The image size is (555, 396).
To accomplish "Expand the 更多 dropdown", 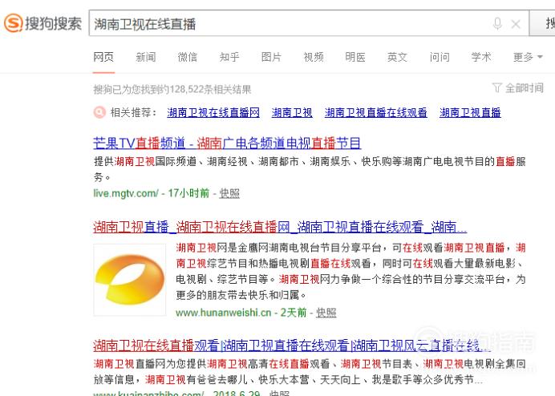I will click(528, 57).
